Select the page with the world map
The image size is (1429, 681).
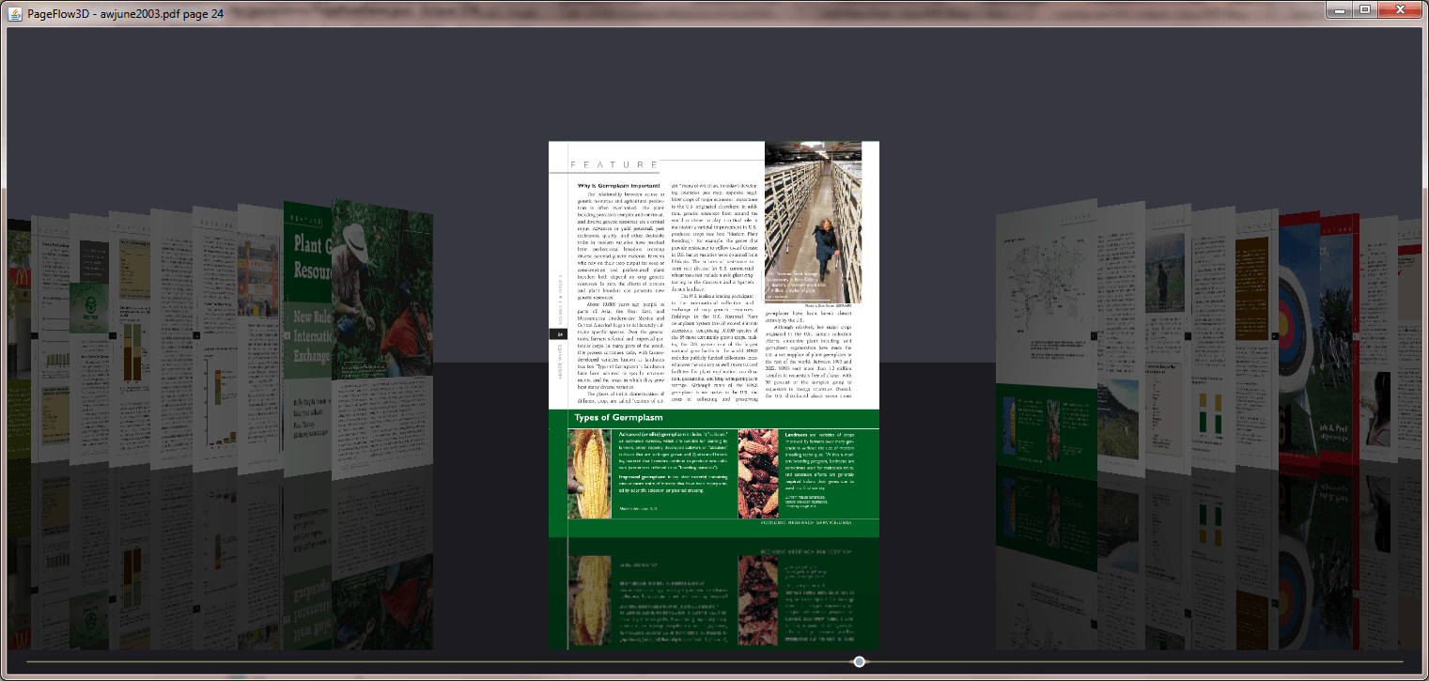coord(1033,272)
